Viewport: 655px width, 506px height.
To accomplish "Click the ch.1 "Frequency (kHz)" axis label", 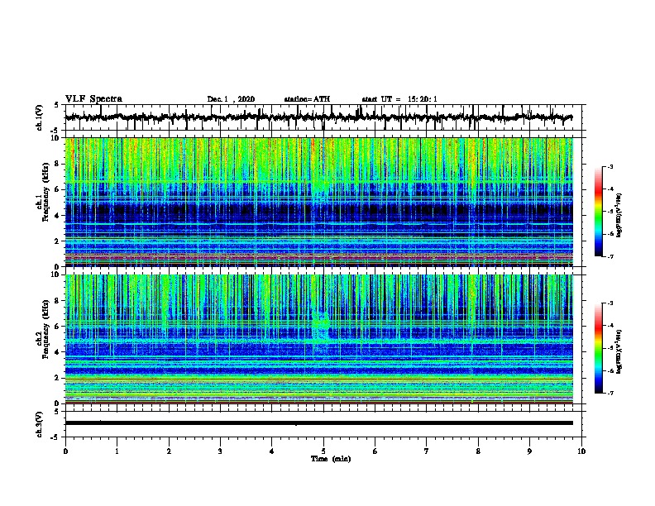I will (45, 192).
